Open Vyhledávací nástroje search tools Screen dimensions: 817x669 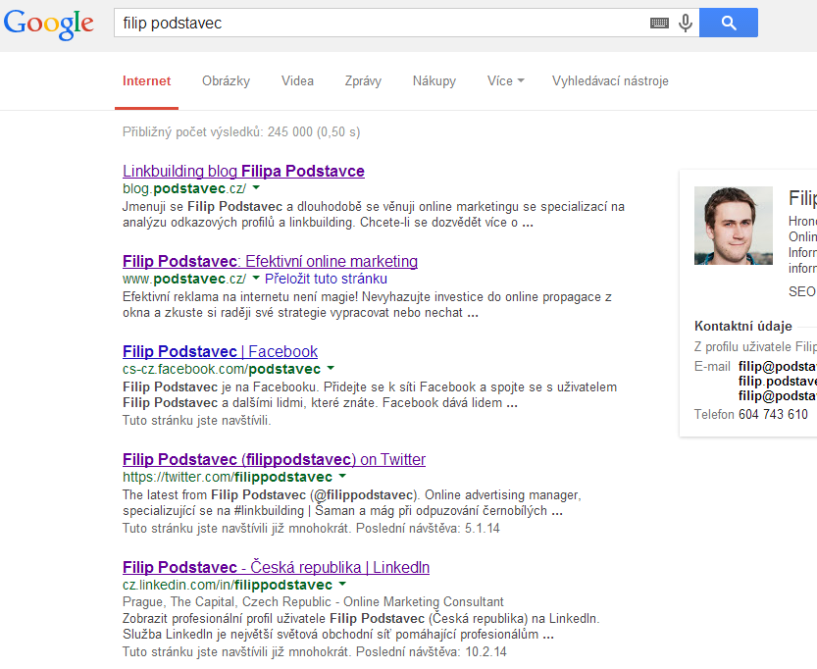[610, 80]
